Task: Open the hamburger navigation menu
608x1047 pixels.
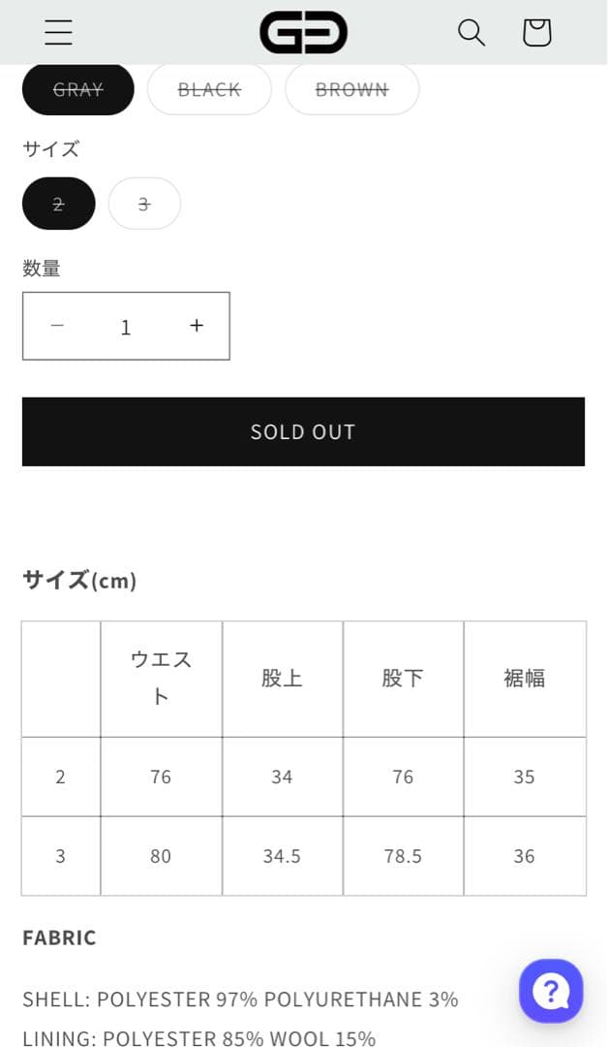Action: point(58,32)
